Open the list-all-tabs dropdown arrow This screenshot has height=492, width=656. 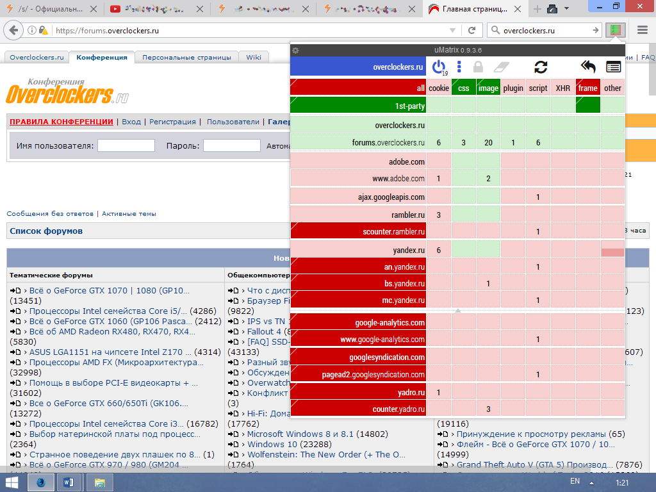(x=566, y=8)
